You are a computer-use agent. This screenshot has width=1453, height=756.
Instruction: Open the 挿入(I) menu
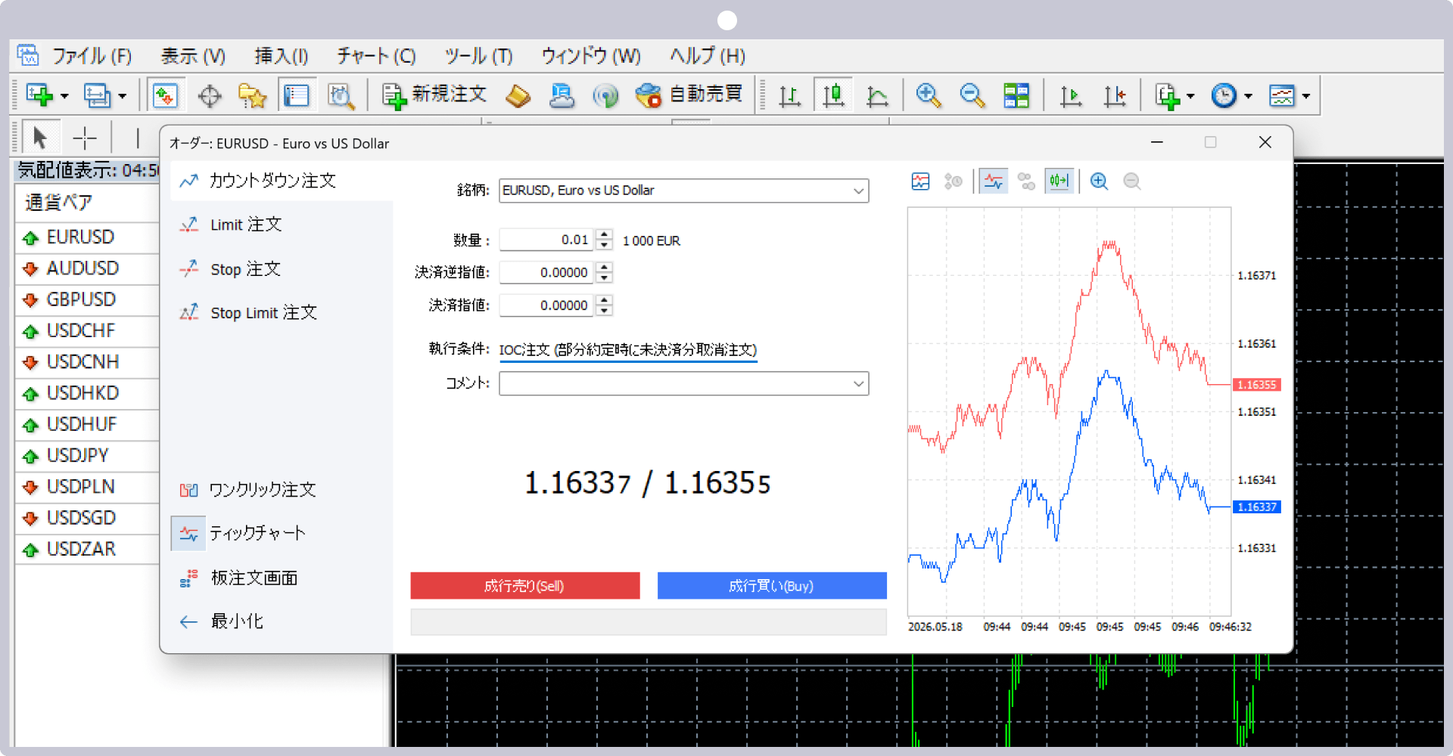coord(282,56)
